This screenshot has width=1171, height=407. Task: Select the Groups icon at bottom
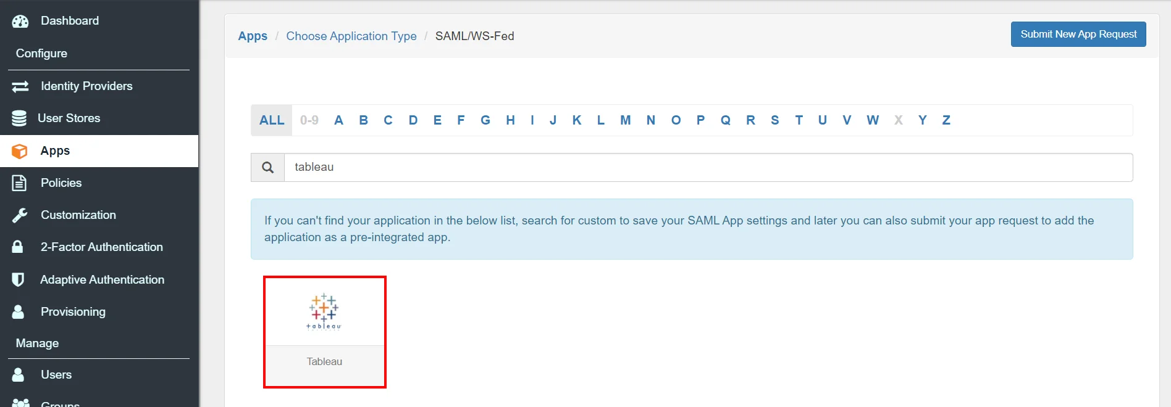(x=20, y=403)
